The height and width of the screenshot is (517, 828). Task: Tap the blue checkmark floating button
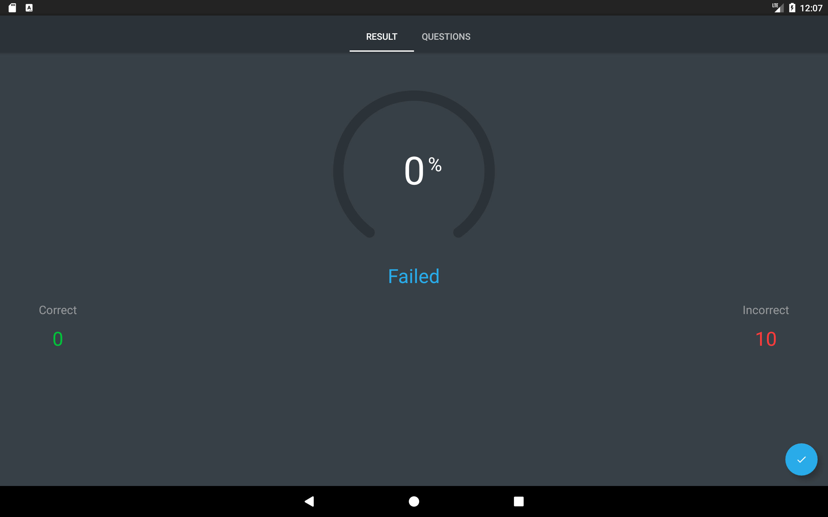coord(801,459)
